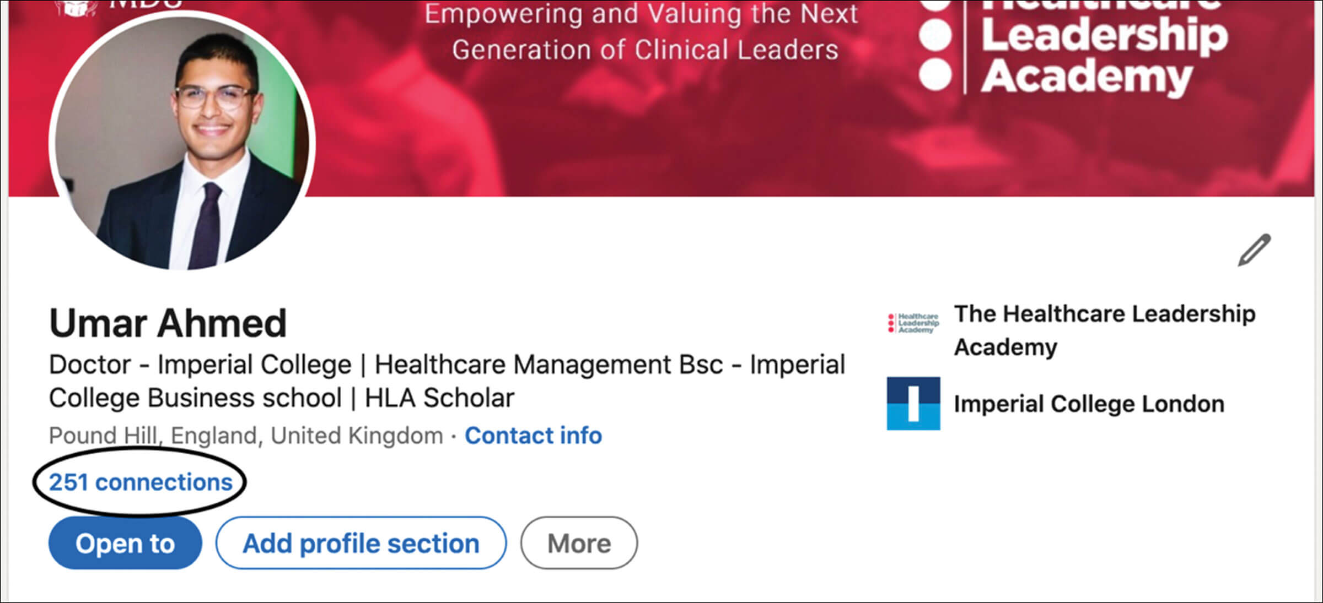View the "251 connections" link
Image resolution: width=1323 pixels, height=603 pixels.
coord(141,482)
